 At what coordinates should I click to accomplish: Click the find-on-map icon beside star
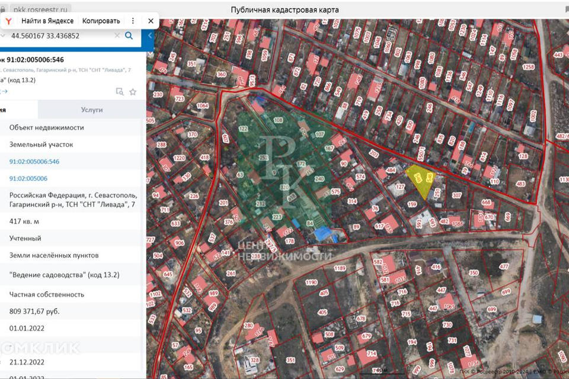tap(120, 92)
